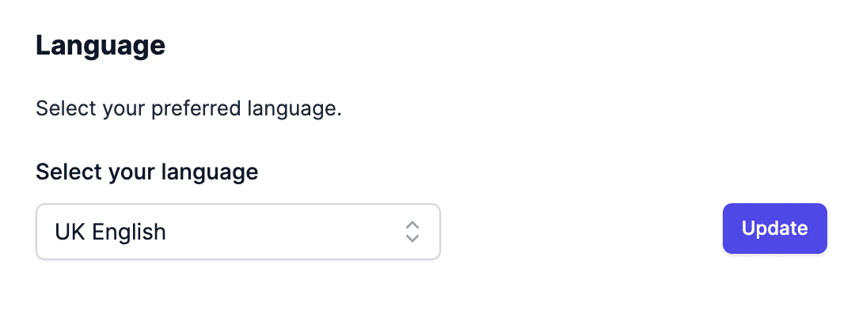Click the double-arrow selector icon beside UK English

click(412, 232)
